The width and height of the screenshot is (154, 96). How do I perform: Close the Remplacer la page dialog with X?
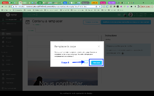pos(99,46)
